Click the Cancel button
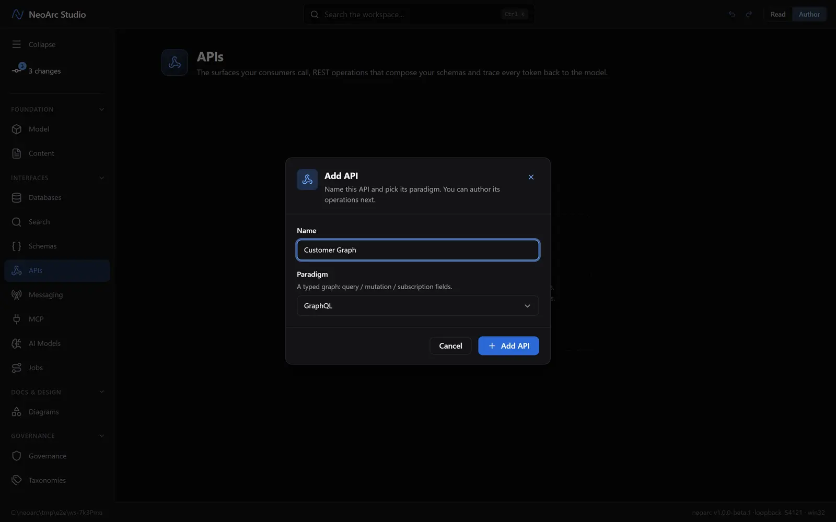Screen dimensions: 836x522 coord(450,346)
